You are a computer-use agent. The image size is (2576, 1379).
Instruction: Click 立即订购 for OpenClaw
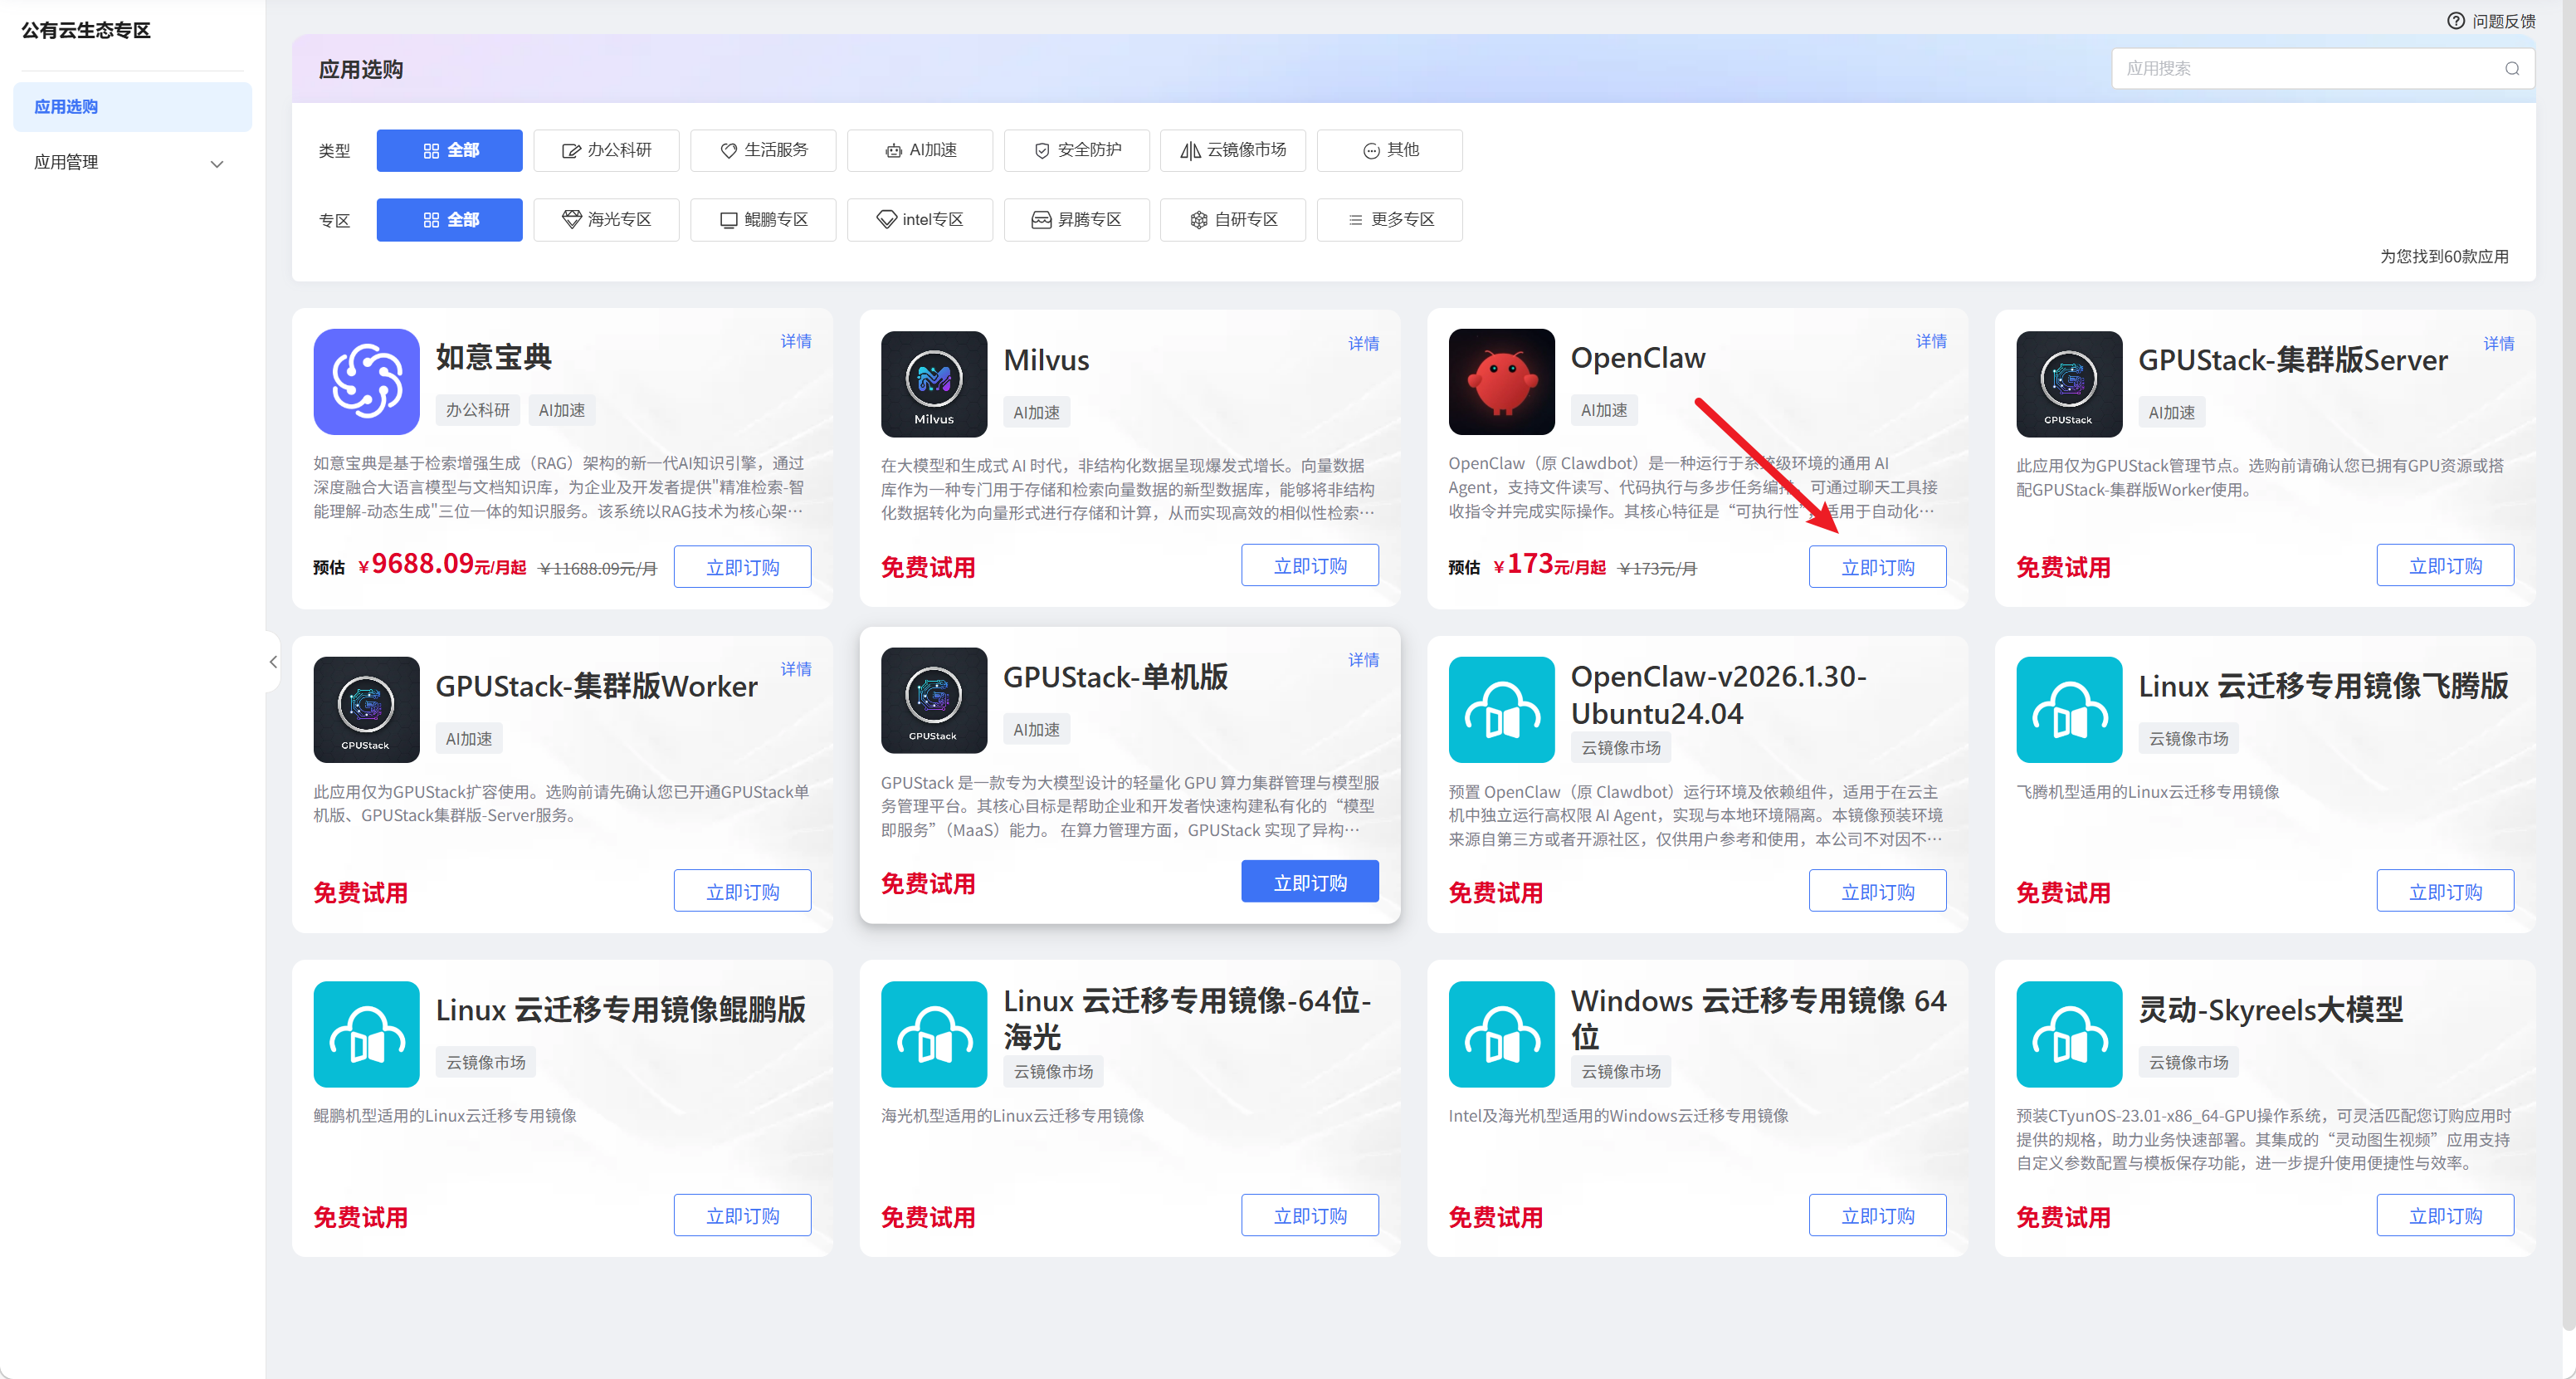click(x=1876, y=567)
